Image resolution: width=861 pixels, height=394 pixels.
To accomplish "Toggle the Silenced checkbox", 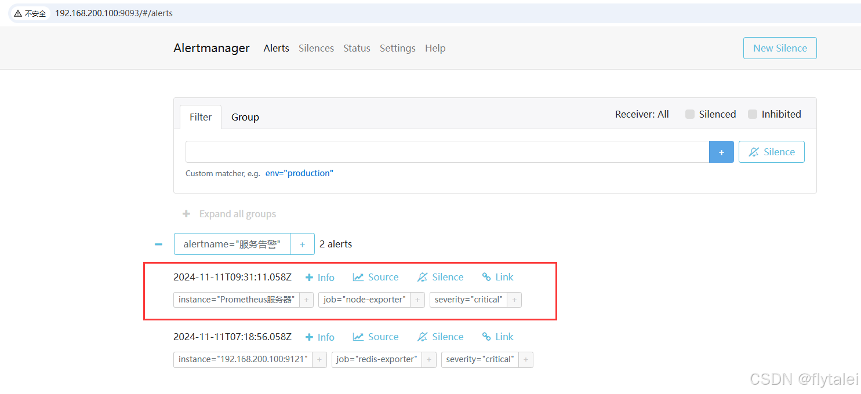I will coord(690,114).
